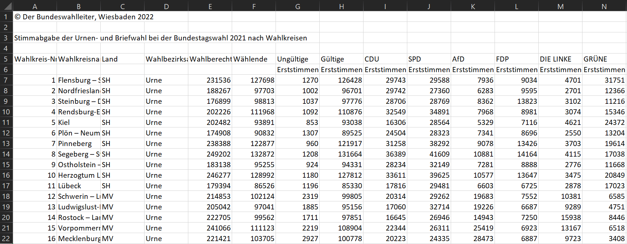The width and height of the screenshot is (627, 244).
Task: Select column A header
Action: (x=35, y=6)
